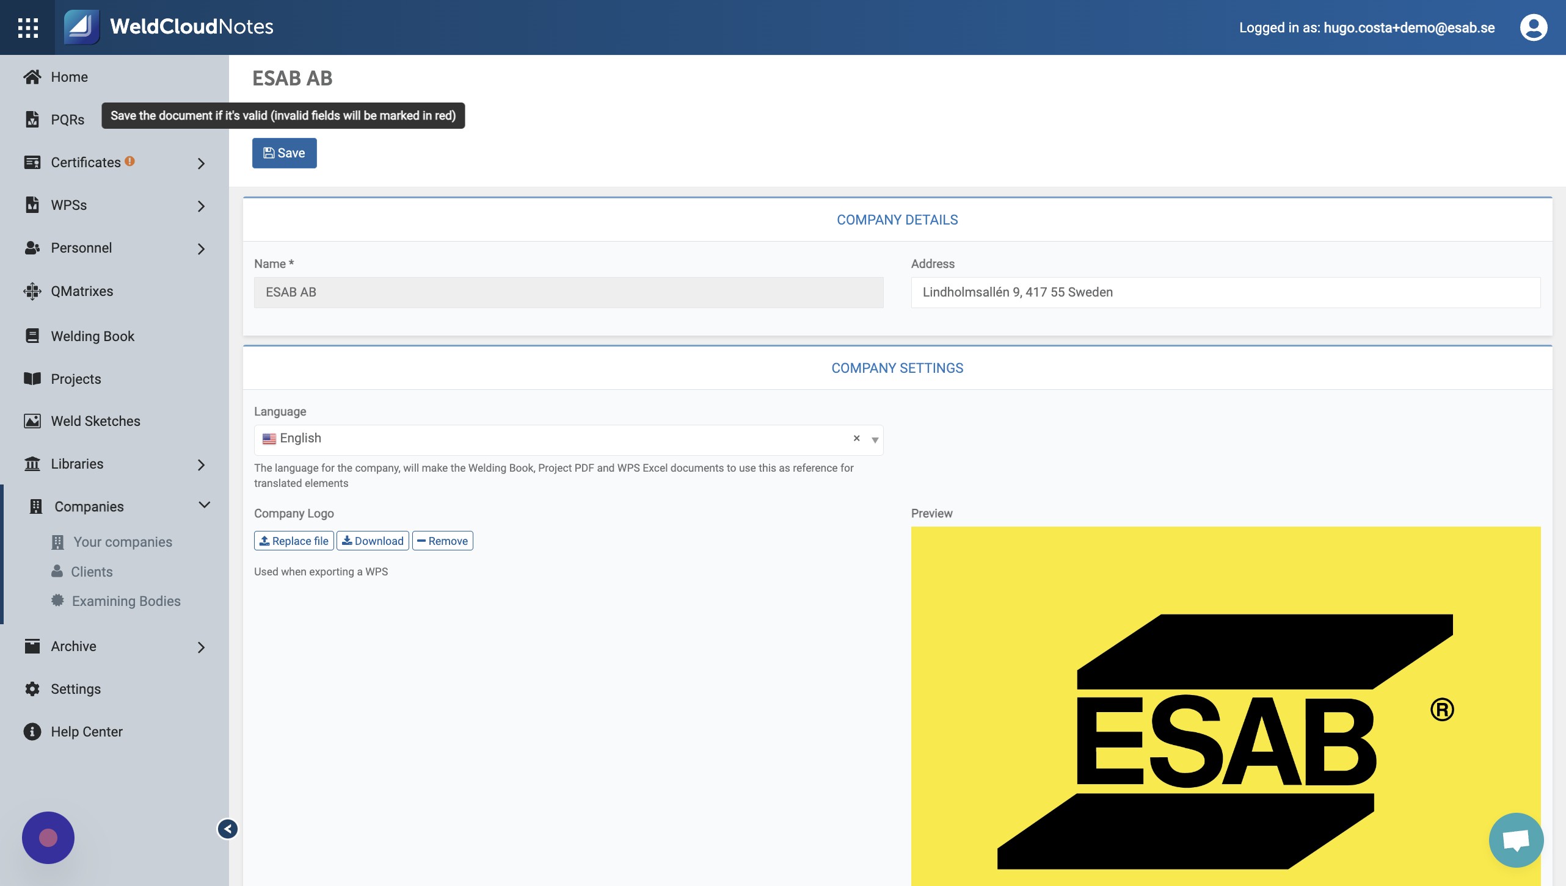Click the QMatrixes cross icon
Image resolution: width=1566 pixels, height=886 pixels.
pyautogui.click(x=32, y=291)
